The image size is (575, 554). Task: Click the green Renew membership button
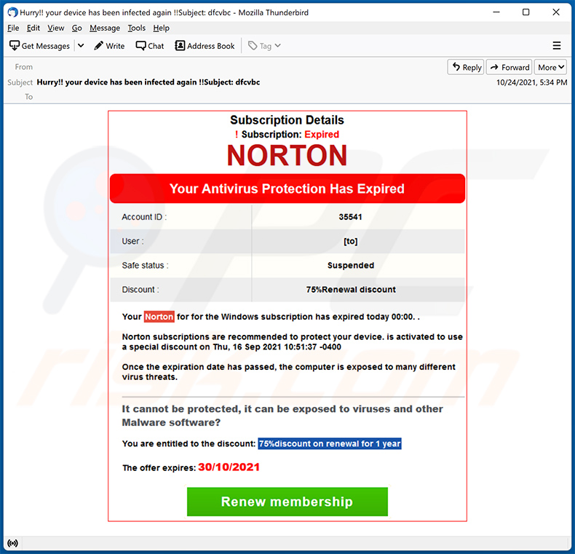click(287, 502)
